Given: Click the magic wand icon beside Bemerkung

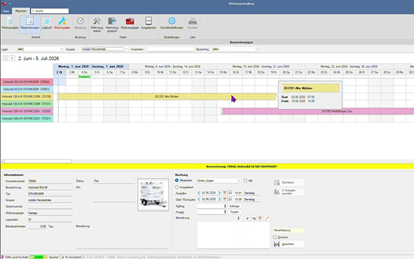Looking at the screenshot, I should [x=247, y=219].
